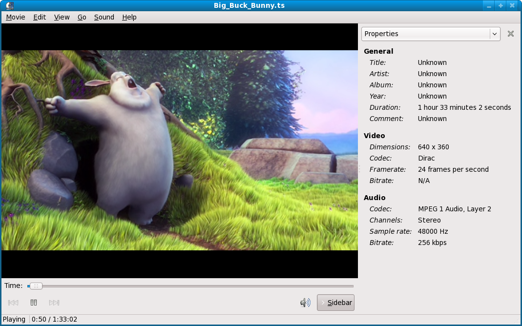Minimize the Big_Buck_Bunny.ts window
This screenshot has height=326, width=522.
coord(489,6)
